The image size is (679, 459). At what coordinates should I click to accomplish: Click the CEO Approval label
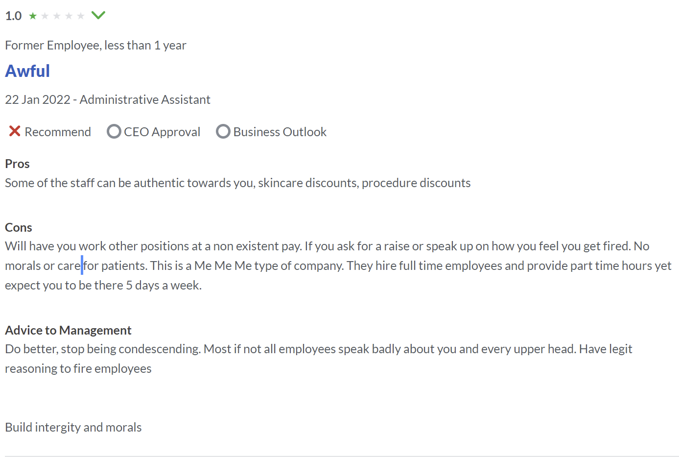click(x=162, y=132)
